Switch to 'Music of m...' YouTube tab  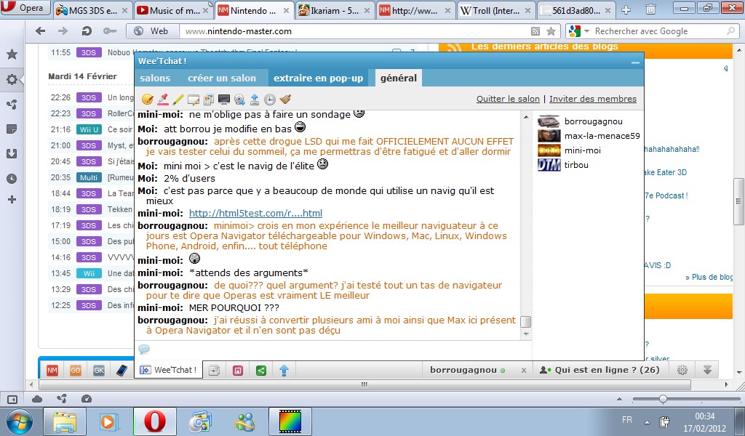174,10
